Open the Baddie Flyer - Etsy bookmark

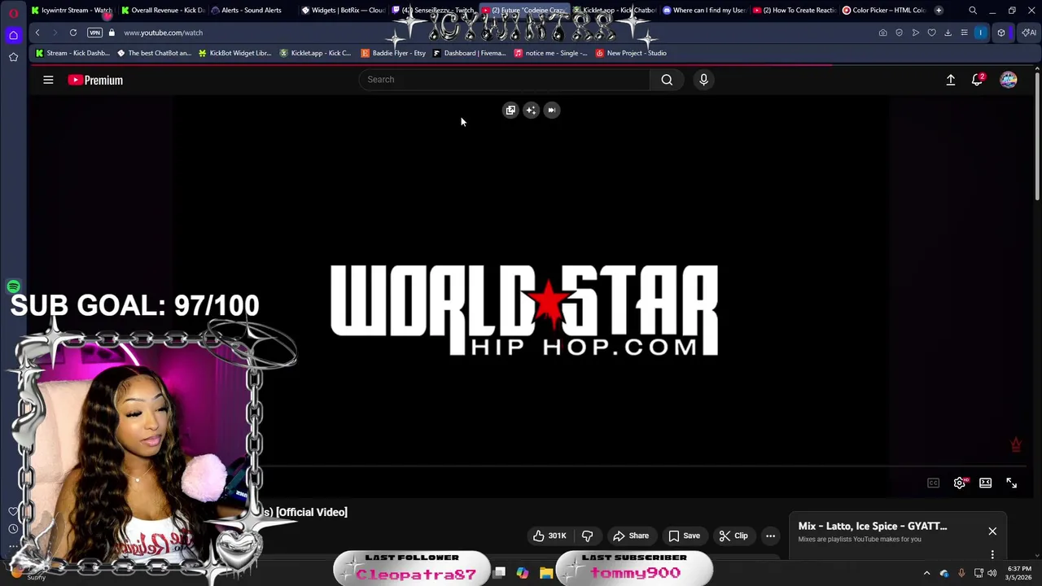pyautogui.click(x=393, y=53)
